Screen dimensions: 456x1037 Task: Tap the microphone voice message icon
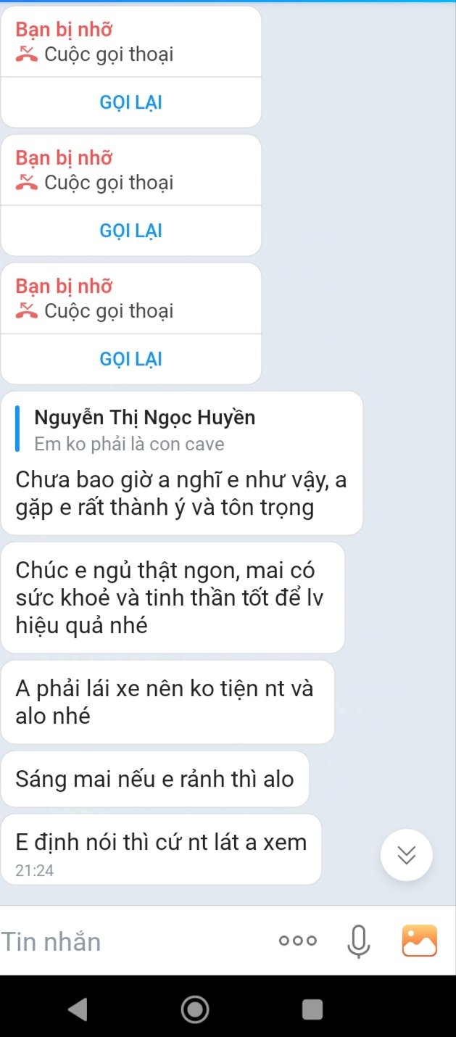(x=358, y=941)
